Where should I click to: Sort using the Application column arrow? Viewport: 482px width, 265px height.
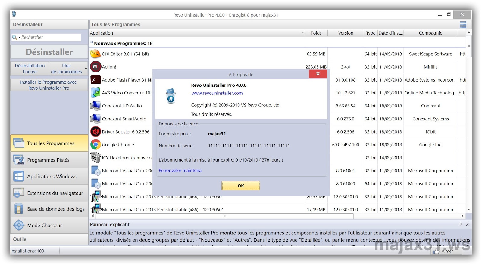(303, 33)
